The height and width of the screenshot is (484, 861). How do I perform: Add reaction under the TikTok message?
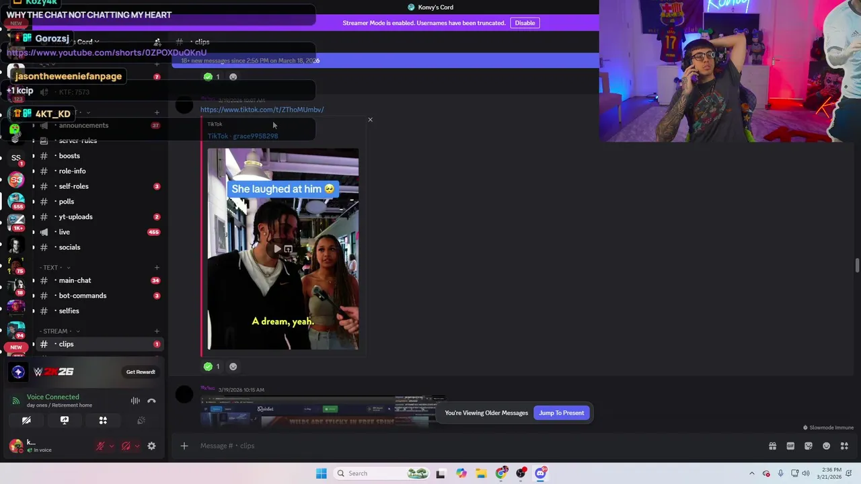(x=233, y=366)
